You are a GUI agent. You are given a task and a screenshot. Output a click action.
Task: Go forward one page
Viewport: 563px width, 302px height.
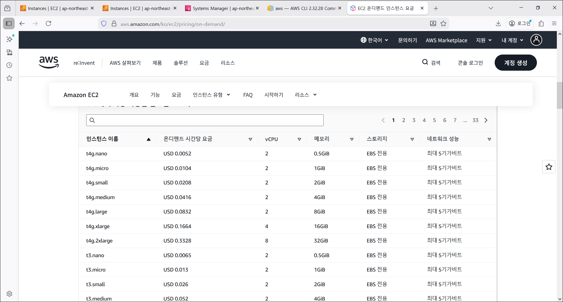[35, 23]
